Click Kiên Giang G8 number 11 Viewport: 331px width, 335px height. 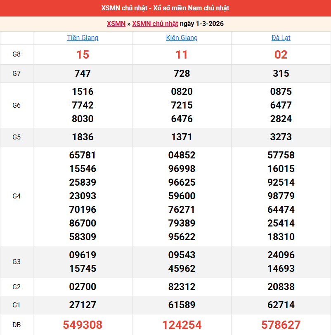(182, 54)
